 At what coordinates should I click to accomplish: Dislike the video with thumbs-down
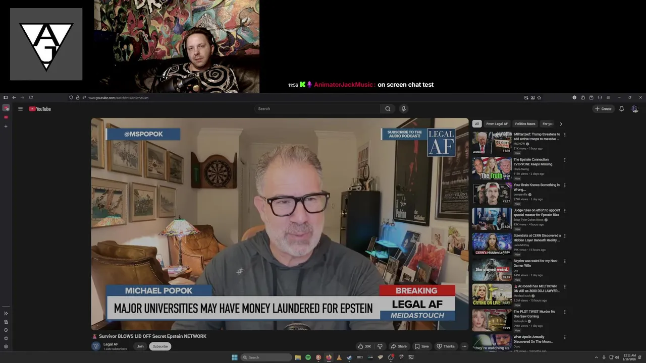click(380, 346)
